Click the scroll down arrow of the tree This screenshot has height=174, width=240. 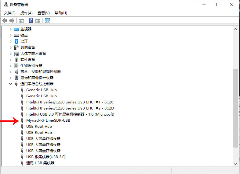pyautogui.click(x=235, y=164)
